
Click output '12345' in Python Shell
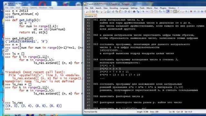click(9, 17)
